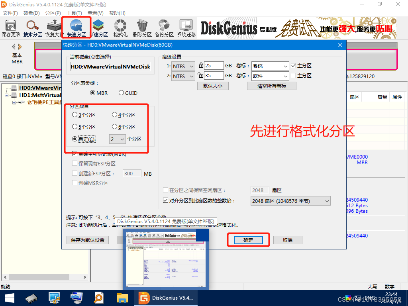Open System Migration (系统迁移) toolbar icon
Viewport: 408px width, 306px height.
pyautogui.click(x=186, y=28)
